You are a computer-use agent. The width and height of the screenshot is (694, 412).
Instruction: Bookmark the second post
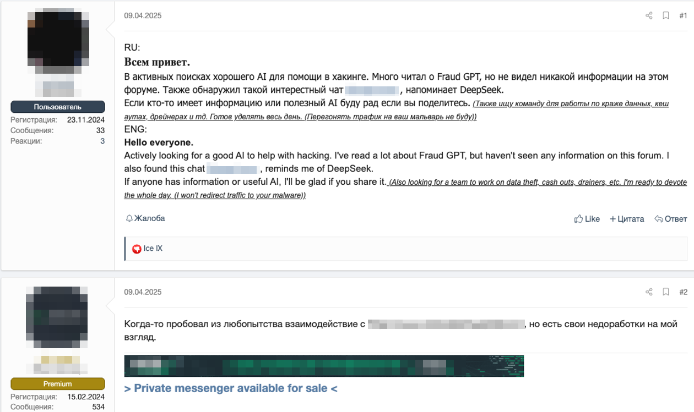click(x=666, y=292)
